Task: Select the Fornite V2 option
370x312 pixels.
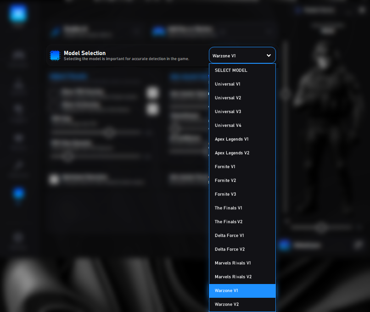Action: coord(242,180)
